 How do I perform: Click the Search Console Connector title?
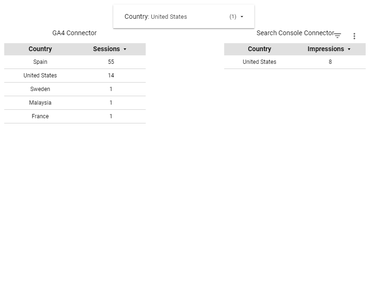[295, 33]
